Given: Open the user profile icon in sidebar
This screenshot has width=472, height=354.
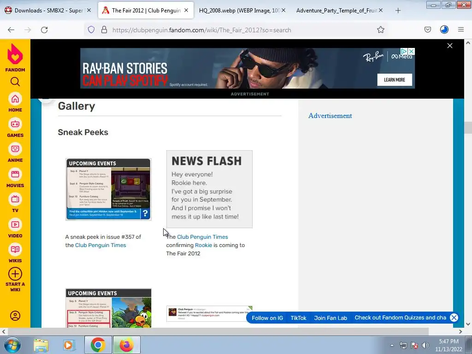Looking at the screenshot, I should coord(15,316).
